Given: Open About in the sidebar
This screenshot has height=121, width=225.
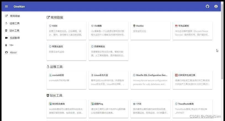Looking at the screenshot, I should click(13, 53).
